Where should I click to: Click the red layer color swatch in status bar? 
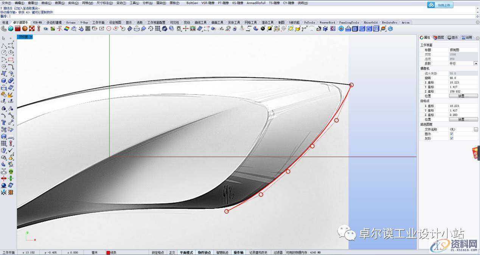pos(108,252)
